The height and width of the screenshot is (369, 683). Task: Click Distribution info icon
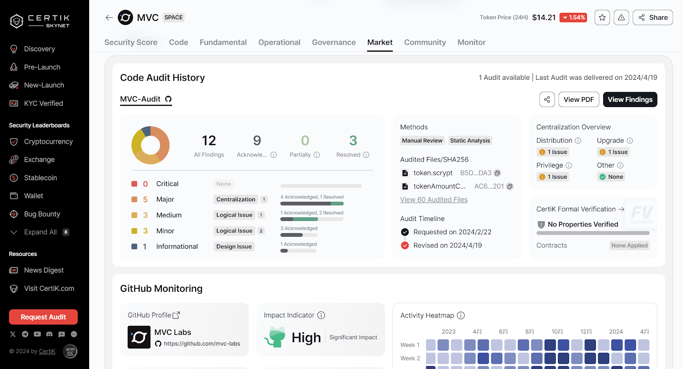coord(578,141)
